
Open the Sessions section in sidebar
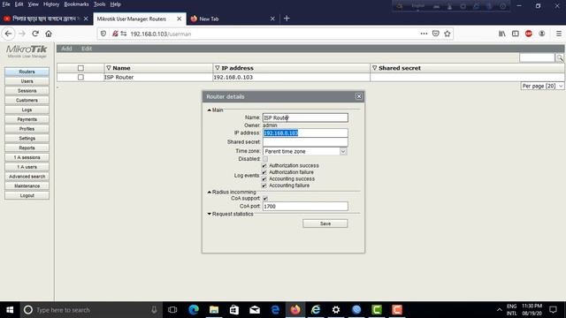click(27, 91)
